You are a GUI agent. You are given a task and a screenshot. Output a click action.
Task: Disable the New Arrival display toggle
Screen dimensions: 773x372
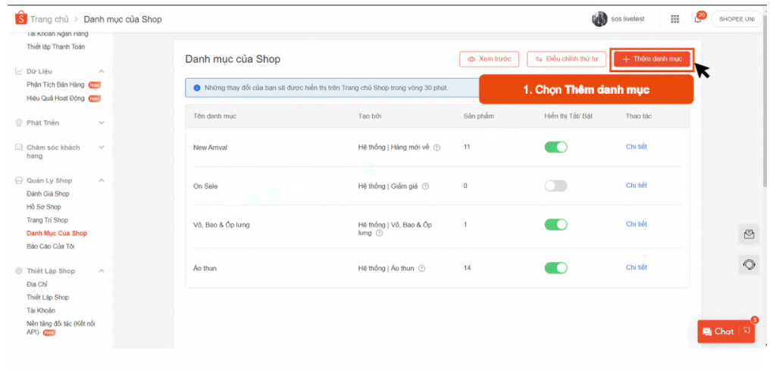point(555,147)
